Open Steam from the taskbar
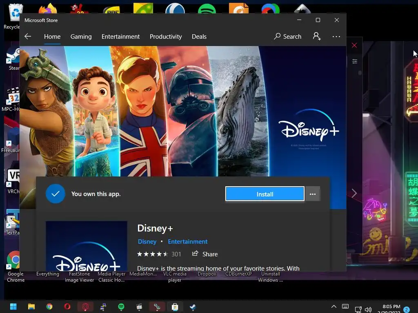This screenshot has width=418, height=313. point(193,306)
